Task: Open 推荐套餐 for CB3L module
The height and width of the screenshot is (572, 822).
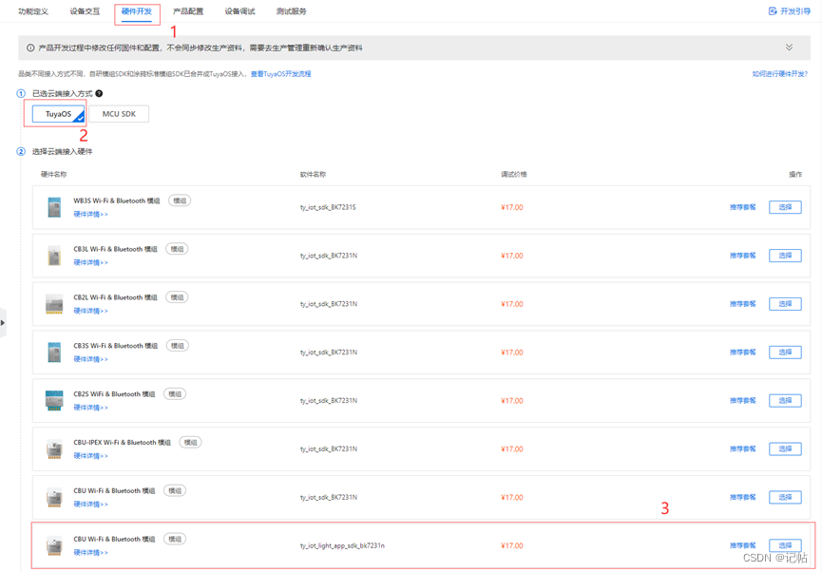Action: (x=743, y=256)
